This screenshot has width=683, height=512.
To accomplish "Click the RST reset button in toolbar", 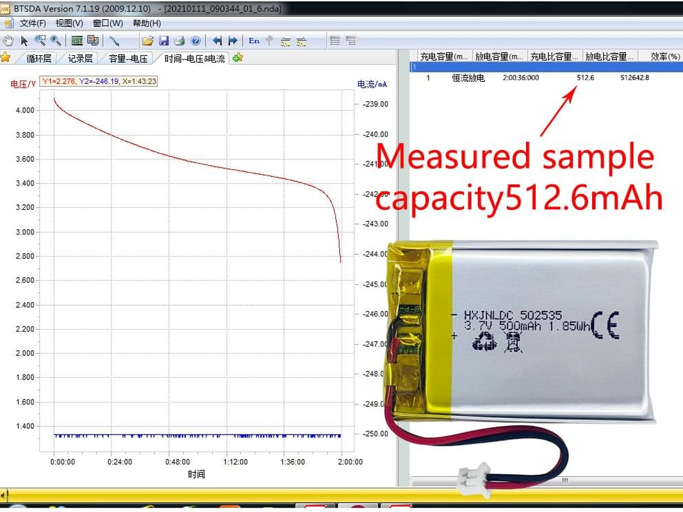I will [77, 40].
